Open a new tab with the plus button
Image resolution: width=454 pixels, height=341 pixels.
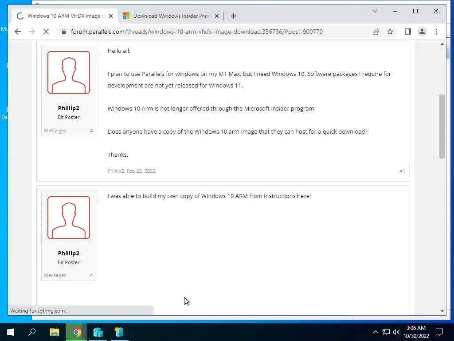[233, 16]
